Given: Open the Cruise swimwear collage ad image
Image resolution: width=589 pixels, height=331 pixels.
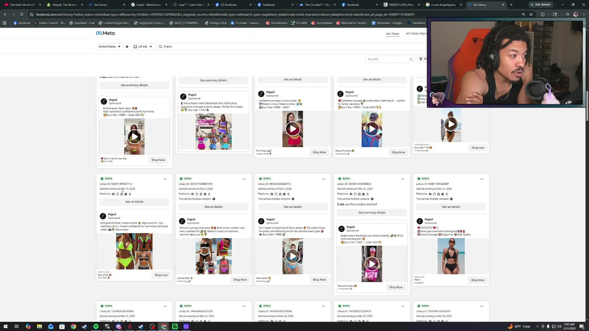Looking at the screenshot, I should (x=214, y=132).
